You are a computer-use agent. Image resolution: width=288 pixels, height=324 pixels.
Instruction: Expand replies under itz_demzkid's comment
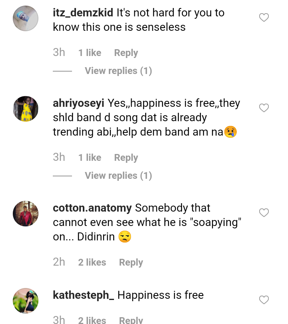tap(118, 71)
